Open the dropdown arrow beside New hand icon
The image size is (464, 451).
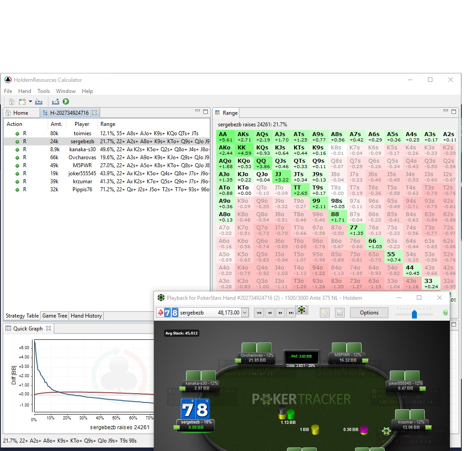click(x=30, y=102)
